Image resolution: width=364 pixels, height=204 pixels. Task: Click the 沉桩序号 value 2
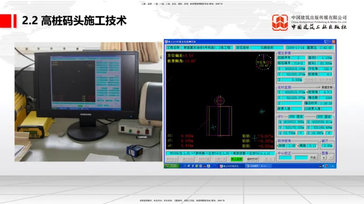[298, 58]
